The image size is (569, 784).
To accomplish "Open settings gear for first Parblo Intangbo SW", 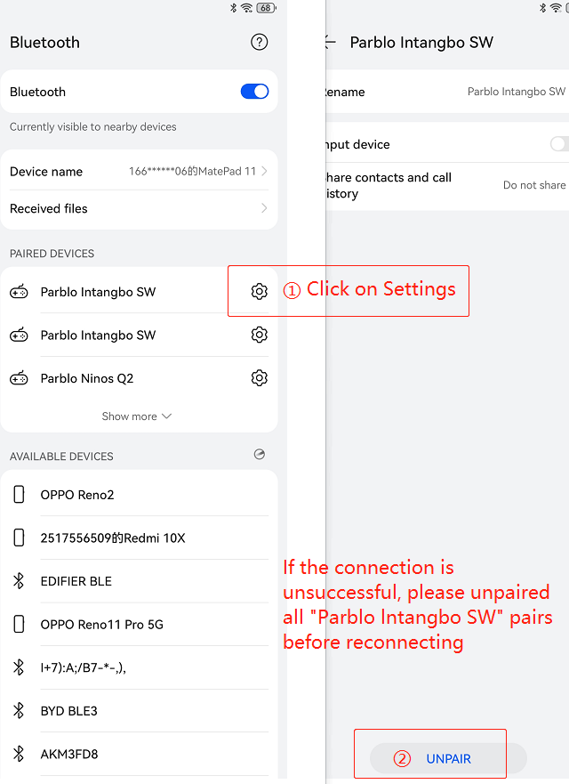I will [259, 291].
